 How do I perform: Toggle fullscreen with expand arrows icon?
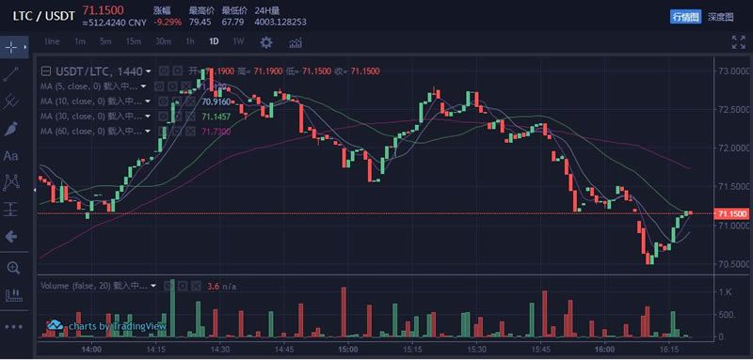pyautogui.click(x=738, y=42)
